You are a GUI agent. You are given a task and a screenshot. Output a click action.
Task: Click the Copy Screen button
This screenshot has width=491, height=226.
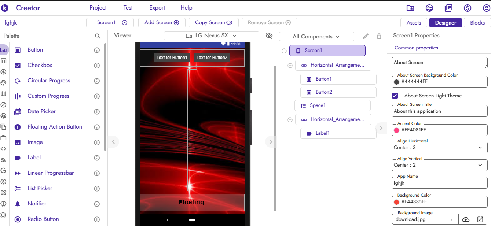click(213, 22)
